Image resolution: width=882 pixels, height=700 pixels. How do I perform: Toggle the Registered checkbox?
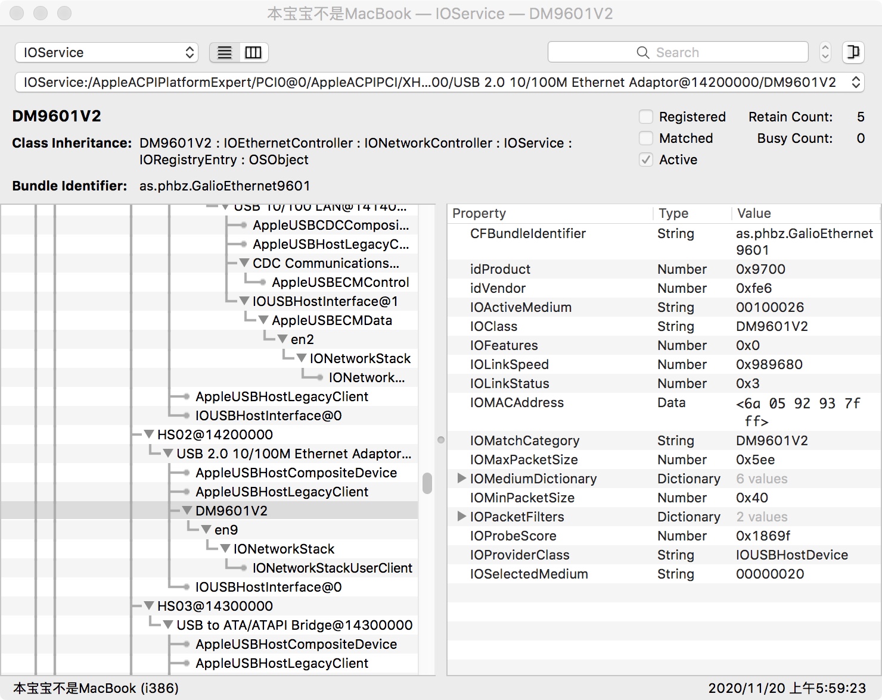(646, 117)
